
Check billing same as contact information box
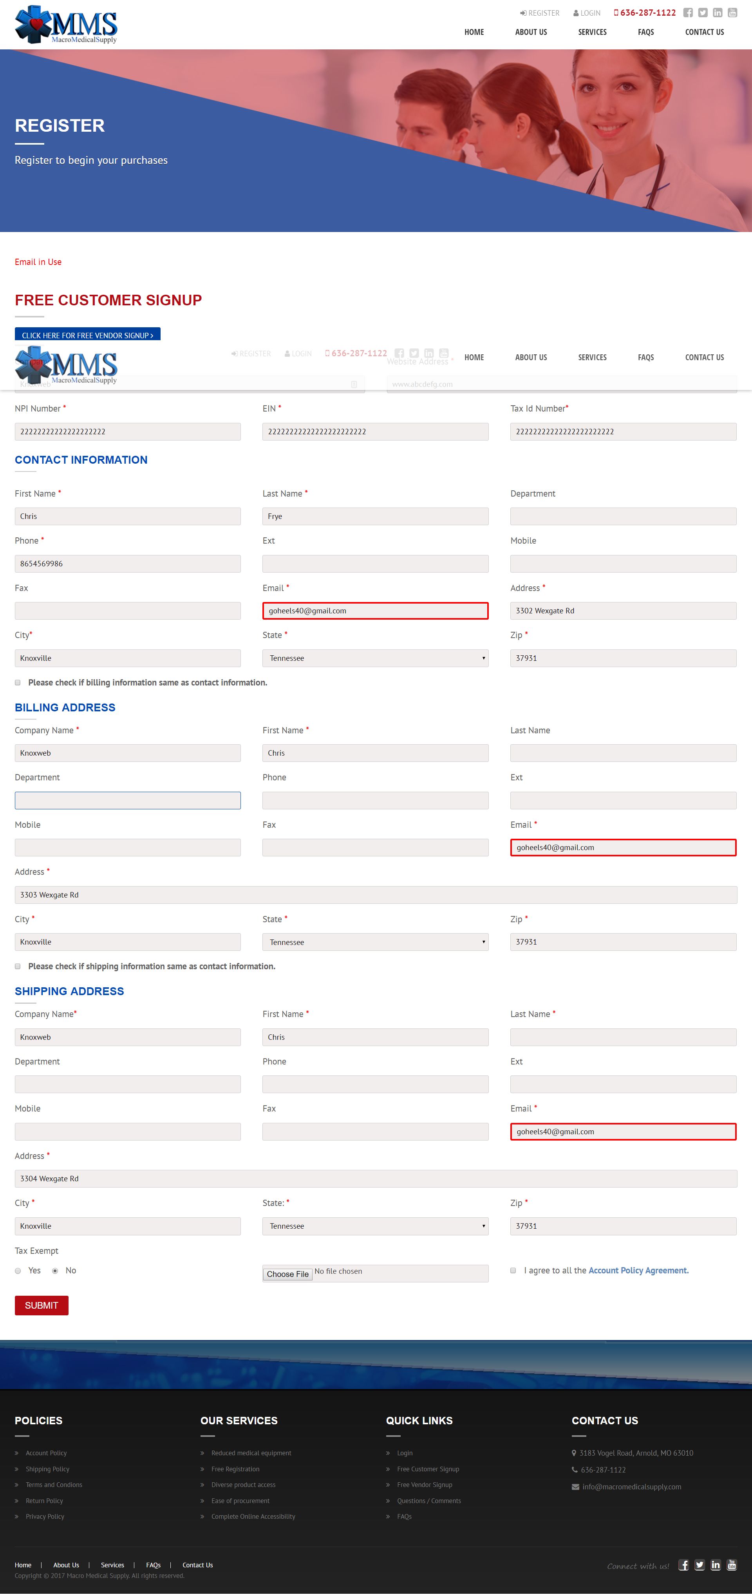tap(18, 682)
